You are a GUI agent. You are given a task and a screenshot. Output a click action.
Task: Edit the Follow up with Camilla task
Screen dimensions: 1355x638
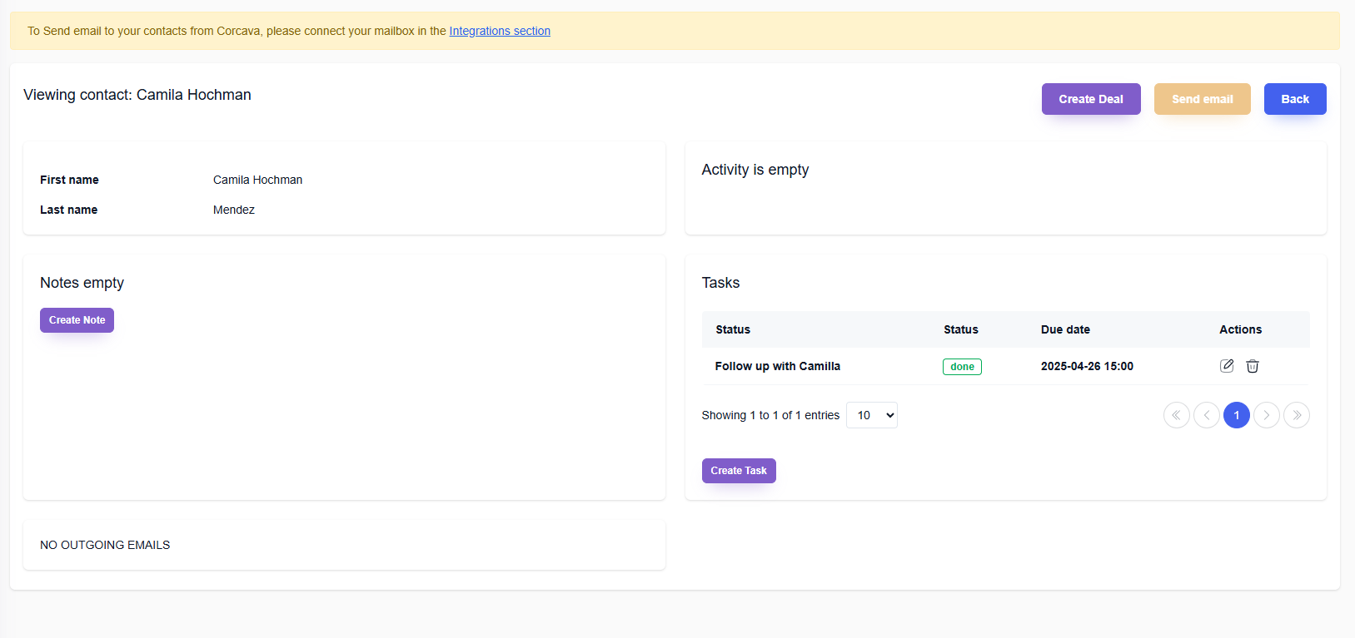pos(1226,366)
